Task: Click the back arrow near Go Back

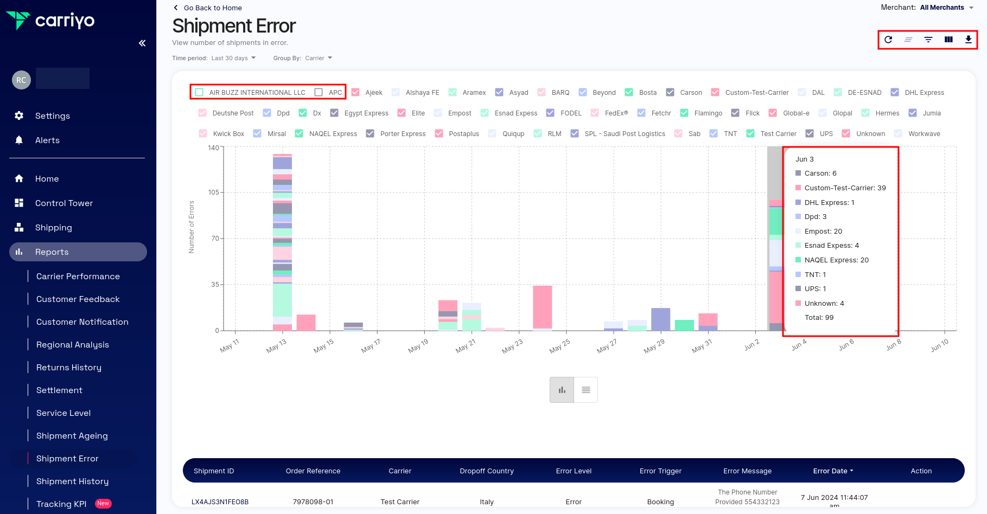Action: (x=175, y=8)
